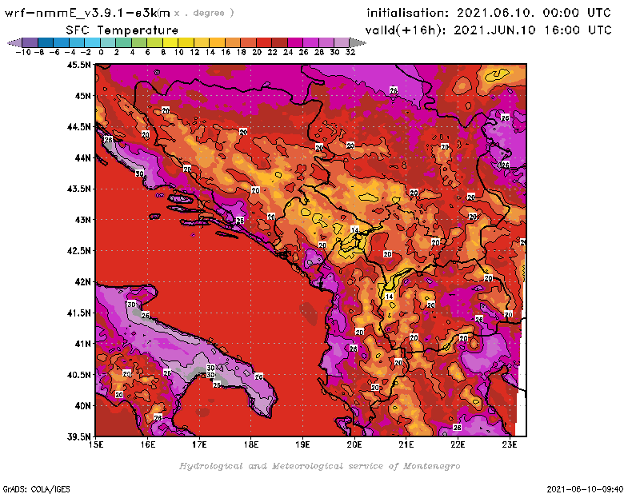Click the '2021-06-10-09:40' timestamp
This screenshot has width=640, height=494.
(x=585, y=488)
